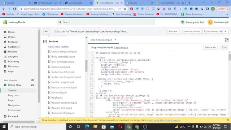Image resolution: width=231 pixels, height=130 pixels.
Task: Collapse code fold at line 26
Action: [x=94, y=112]
